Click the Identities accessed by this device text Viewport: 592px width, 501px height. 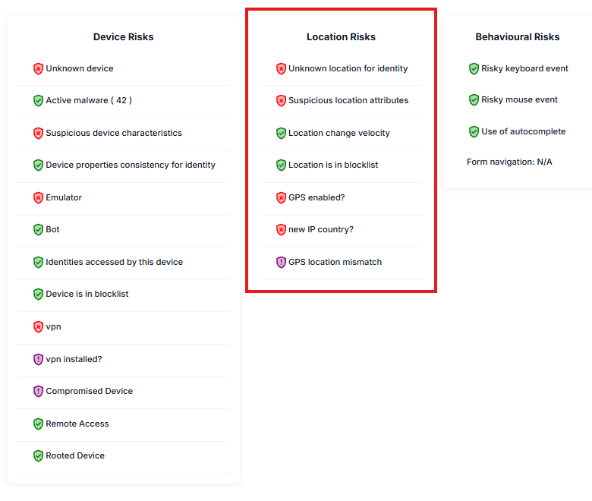[114, 262]
